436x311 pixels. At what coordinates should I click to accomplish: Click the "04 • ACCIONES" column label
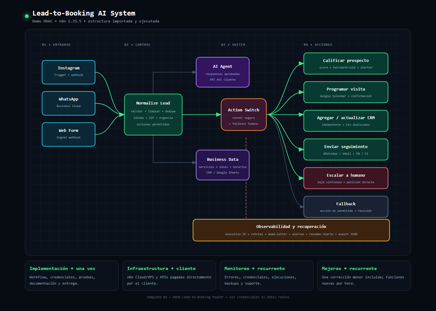[x=318, y=45]
